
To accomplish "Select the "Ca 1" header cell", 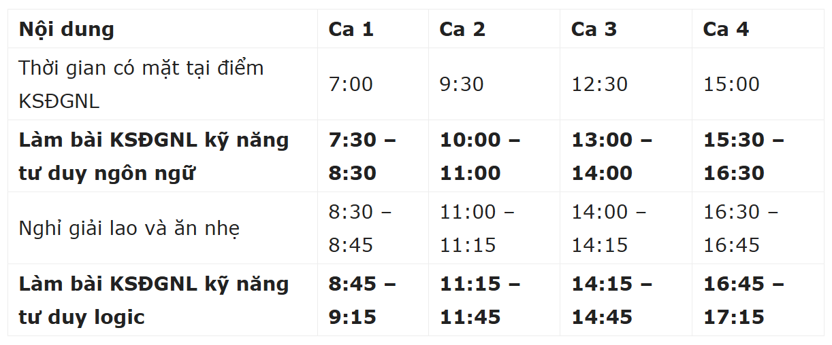I will 351,30.
